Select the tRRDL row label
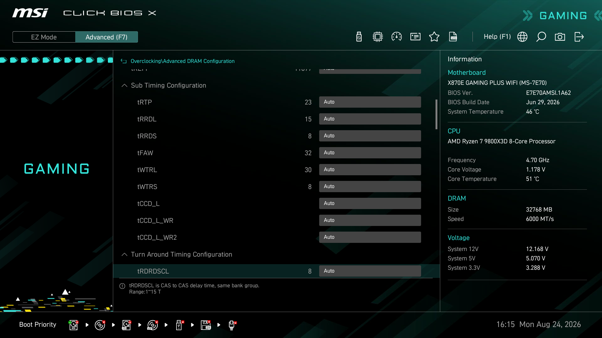The height and width of the screenshot is (338, 602). (x=147, y=119)
